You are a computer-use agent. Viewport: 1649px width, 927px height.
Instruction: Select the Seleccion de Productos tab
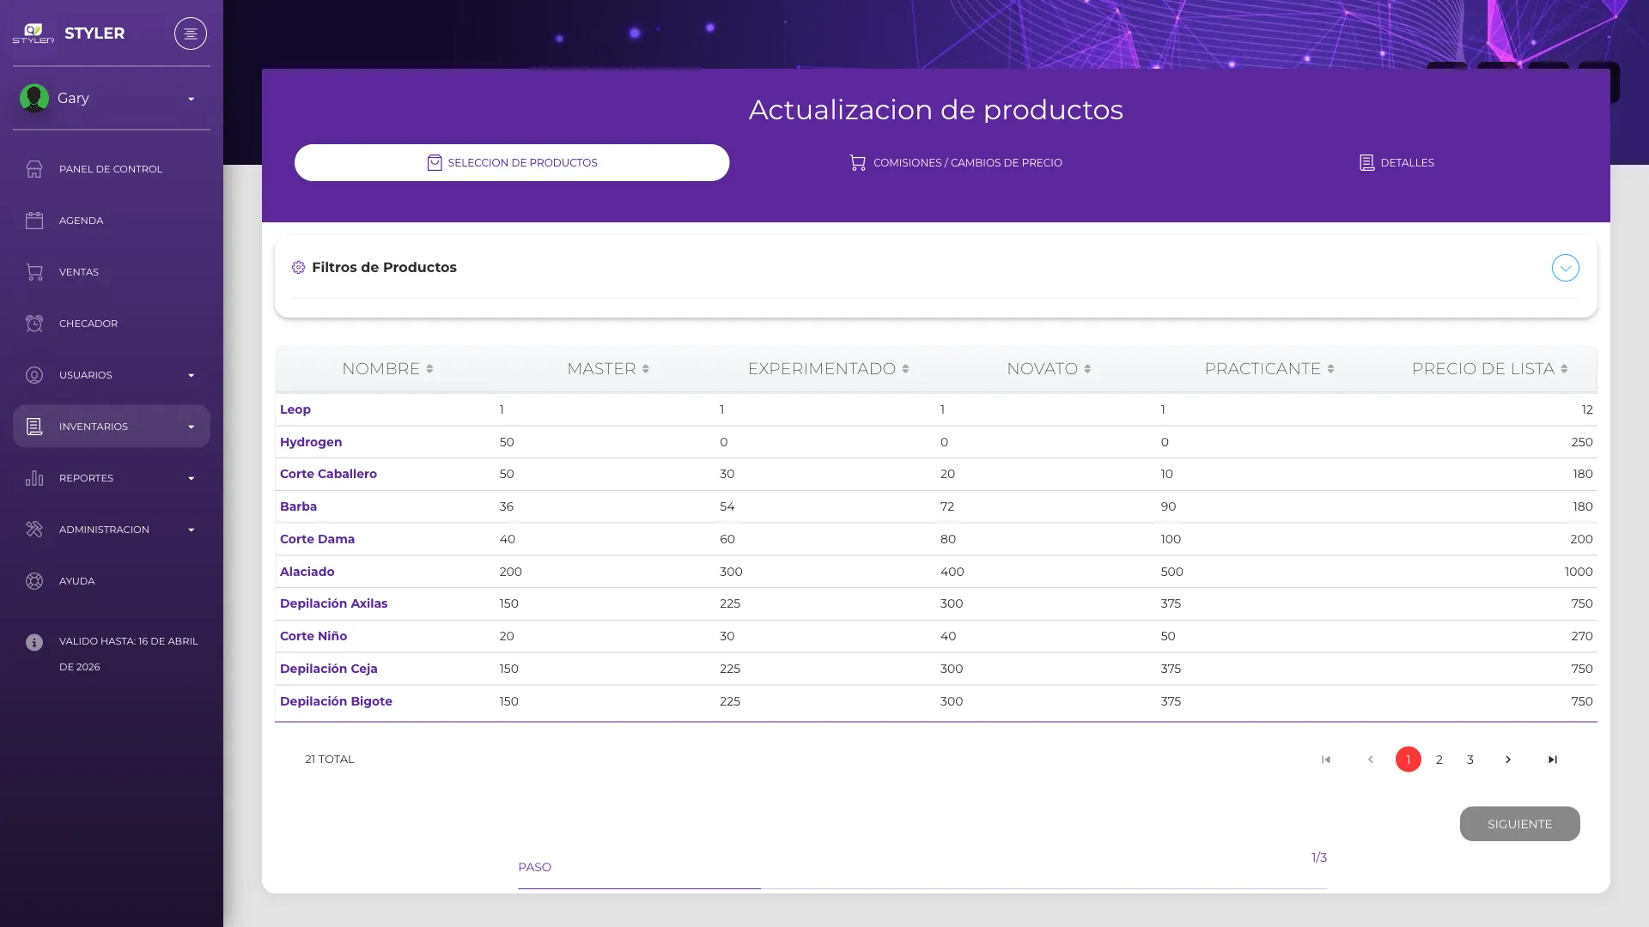click(x=512, y=163)
